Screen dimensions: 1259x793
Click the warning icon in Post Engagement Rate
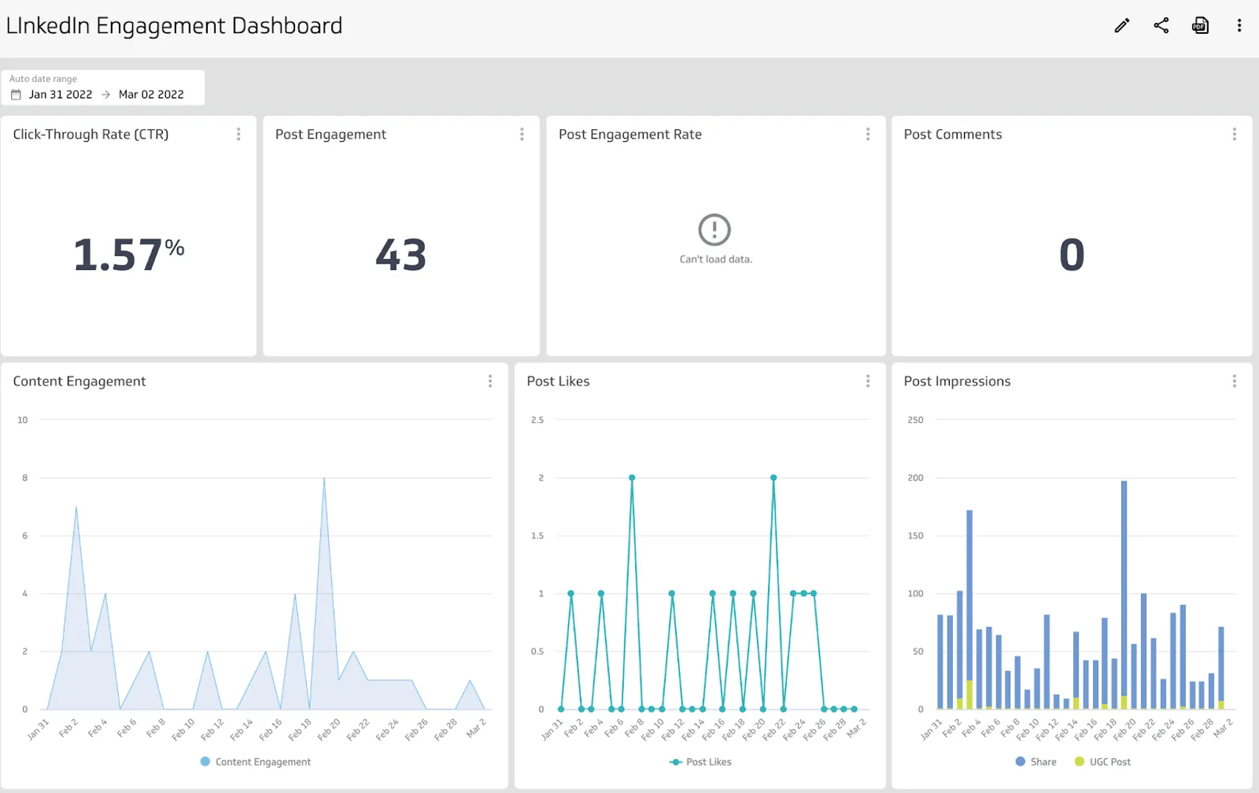coord(715,228)
